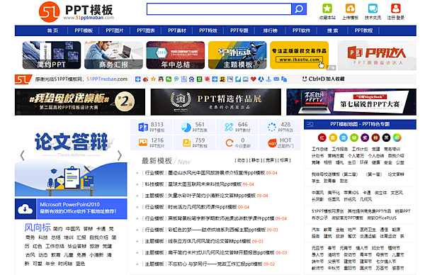Filter the newest templates by 静态
Image resolution: width=425 pixels, height=275 pixels.
pos(256,160)
